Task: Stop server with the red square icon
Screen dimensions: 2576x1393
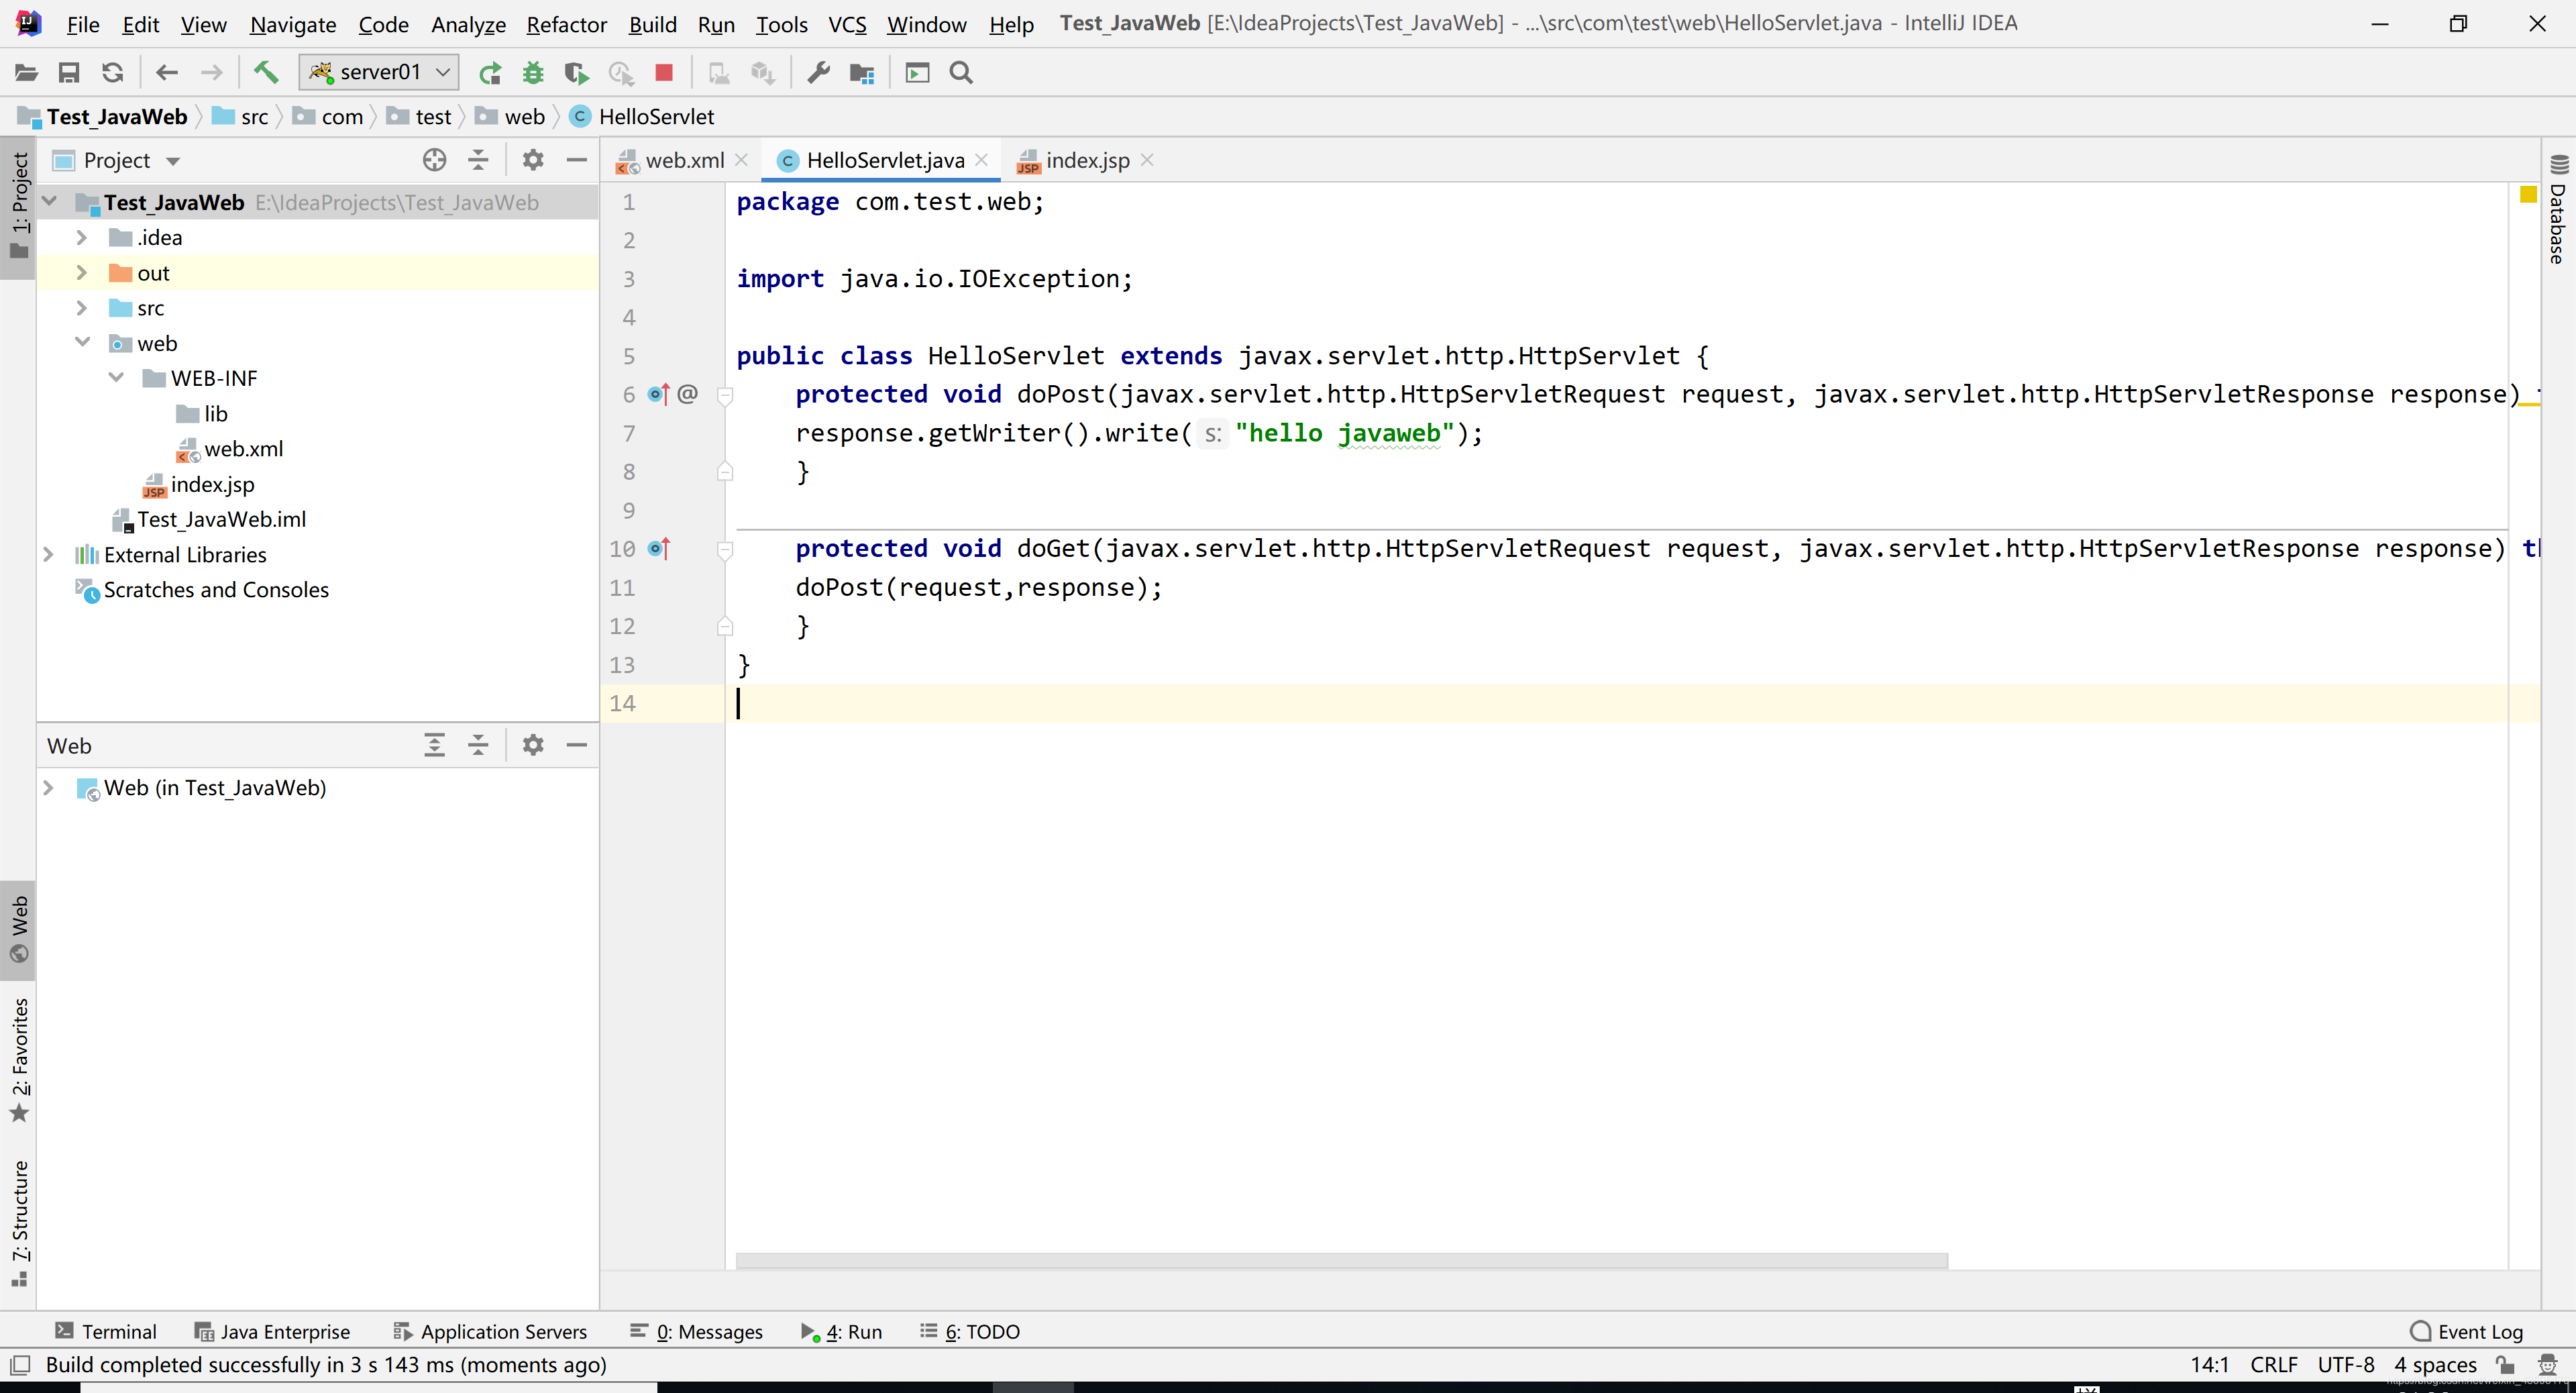Action: (x=664, y=72)
